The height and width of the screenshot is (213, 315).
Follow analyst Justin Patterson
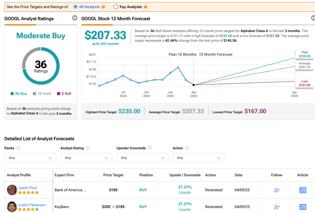277,207
